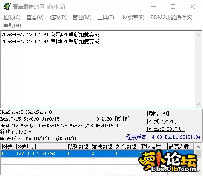Click the application icon in title bar

pyautogui.click(x=7, y=6)
